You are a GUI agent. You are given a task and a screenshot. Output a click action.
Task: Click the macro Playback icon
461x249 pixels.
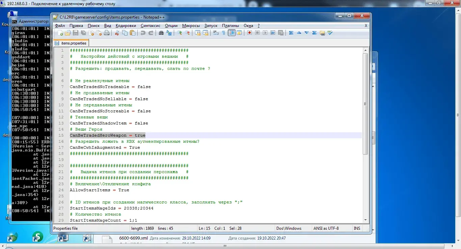(265, 33)
